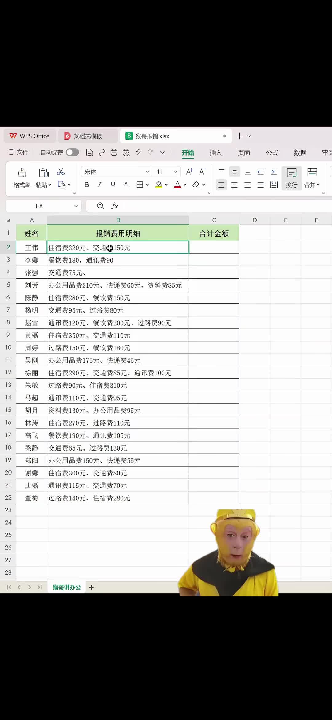Click the Increase Indent icon
Viewport: 332px width, 720px height.
click(274, 172)
